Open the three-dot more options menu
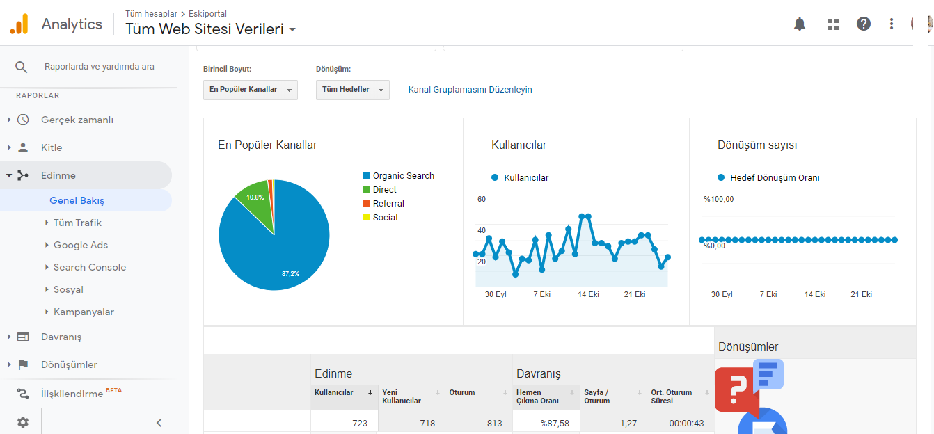The height and width of the screenshot is (434, 934). point(892,24)
